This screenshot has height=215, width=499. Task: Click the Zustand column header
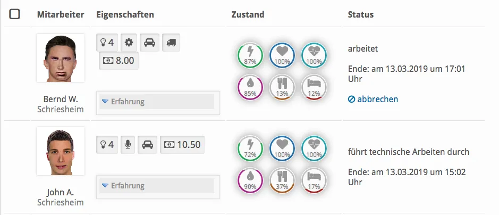(x=248, y=14)
